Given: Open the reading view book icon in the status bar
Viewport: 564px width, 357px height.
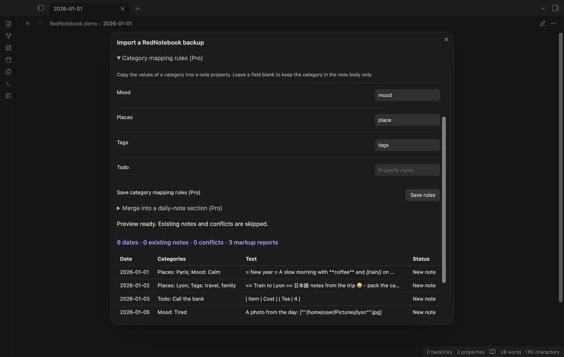Looking at the screenshot, I should (x=493, y=352).
